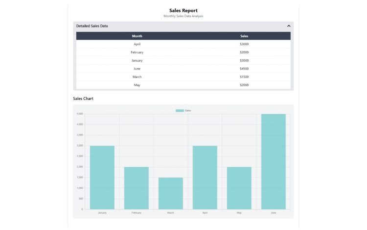The image size is (367, 230).
Task: Click the February bar in chart
Action: tap(137, 188)
